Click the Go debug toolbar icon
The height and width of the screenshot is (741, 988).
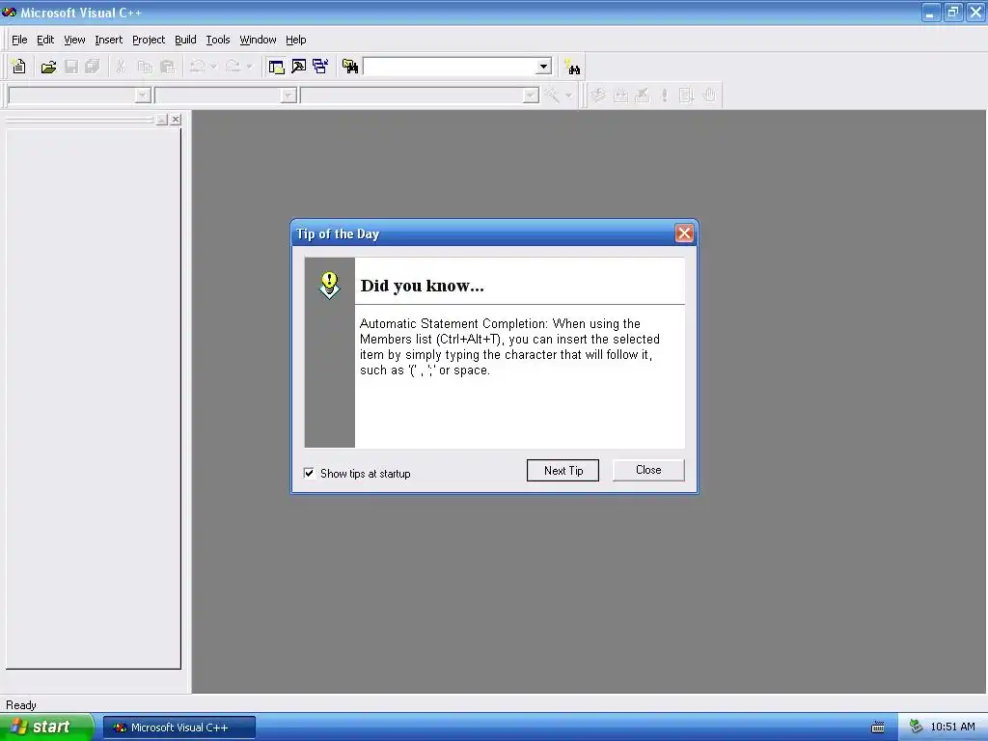686,96
